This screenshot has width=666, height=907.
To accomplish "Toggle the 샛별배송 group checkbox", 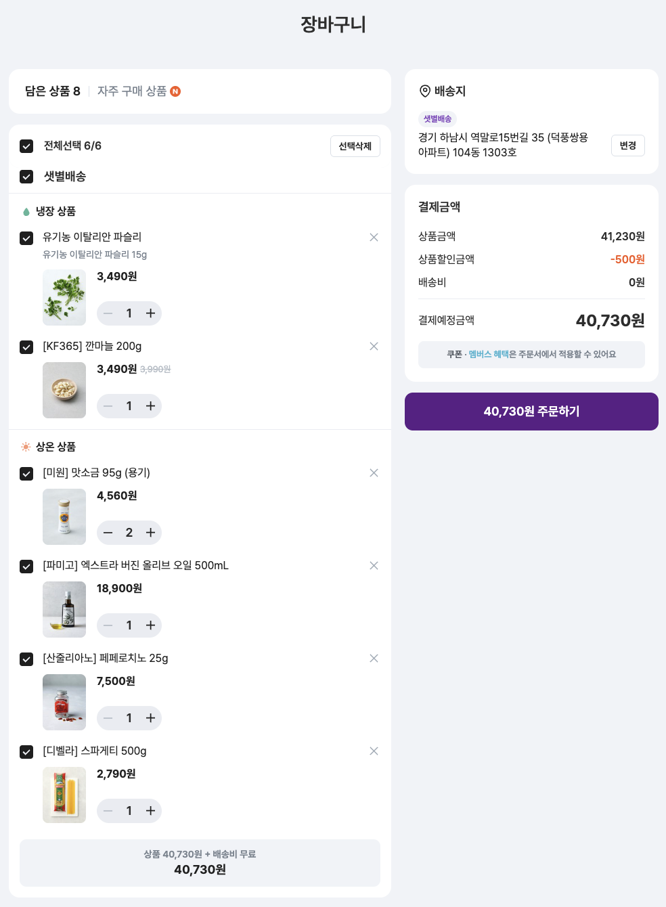I will 26,177.
